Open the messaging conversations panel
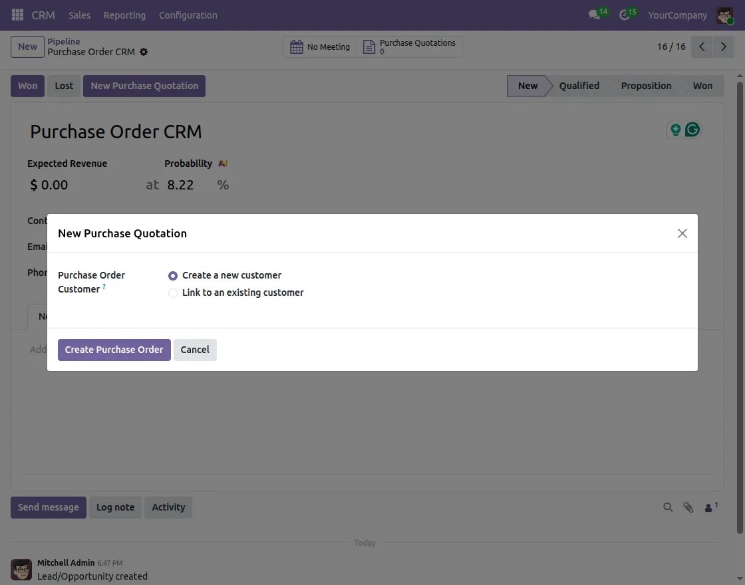The image size is (745, 585). pos(592,15)
